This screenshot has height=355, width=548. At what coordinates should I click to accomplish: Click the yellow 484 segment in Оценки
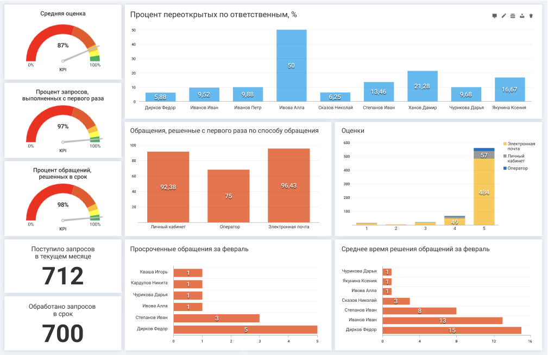[484, 192]
